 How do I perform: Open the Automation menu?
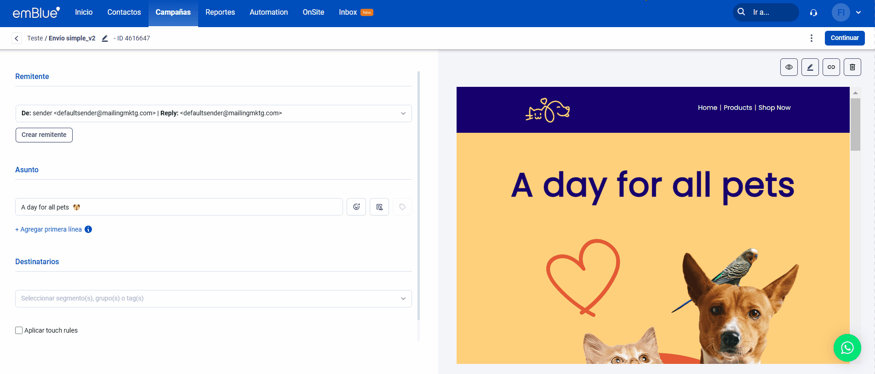pyautogui.click(x=269, y=12)
